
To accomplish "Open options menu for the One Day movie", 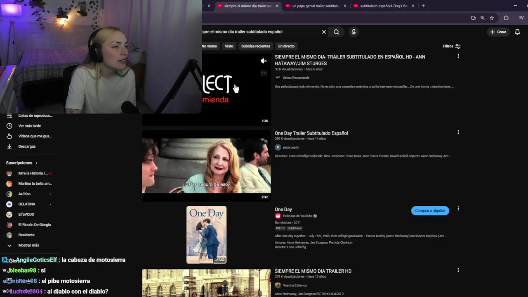I will click(x=458, y=209).
